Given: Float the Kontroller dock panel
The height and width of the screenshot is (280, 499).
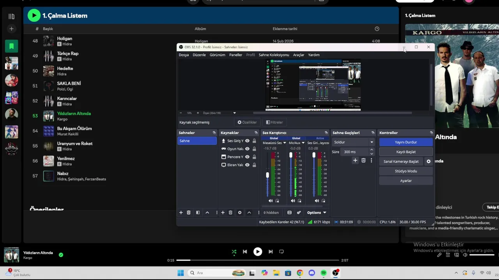Looking at the screenshot, I should (431, 133).
